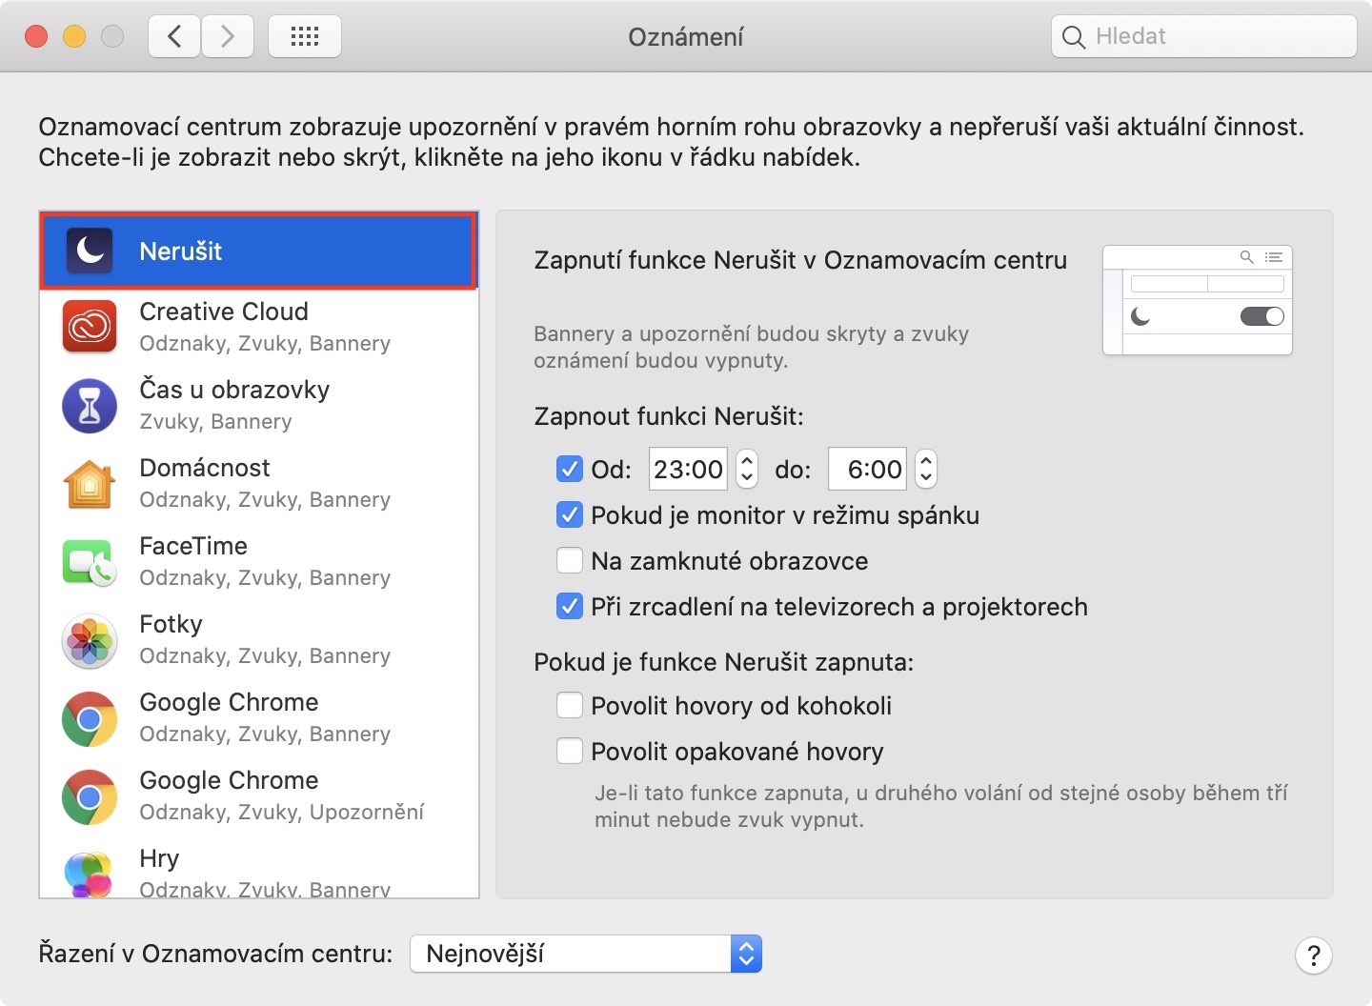The image size is (1372, 1006).
Task: Click the Hry app icon
Action: tap(90, 874)
